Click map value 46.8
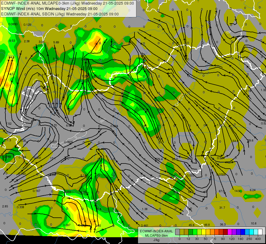This screenshot has height=244, width=266. click(207, 225)
